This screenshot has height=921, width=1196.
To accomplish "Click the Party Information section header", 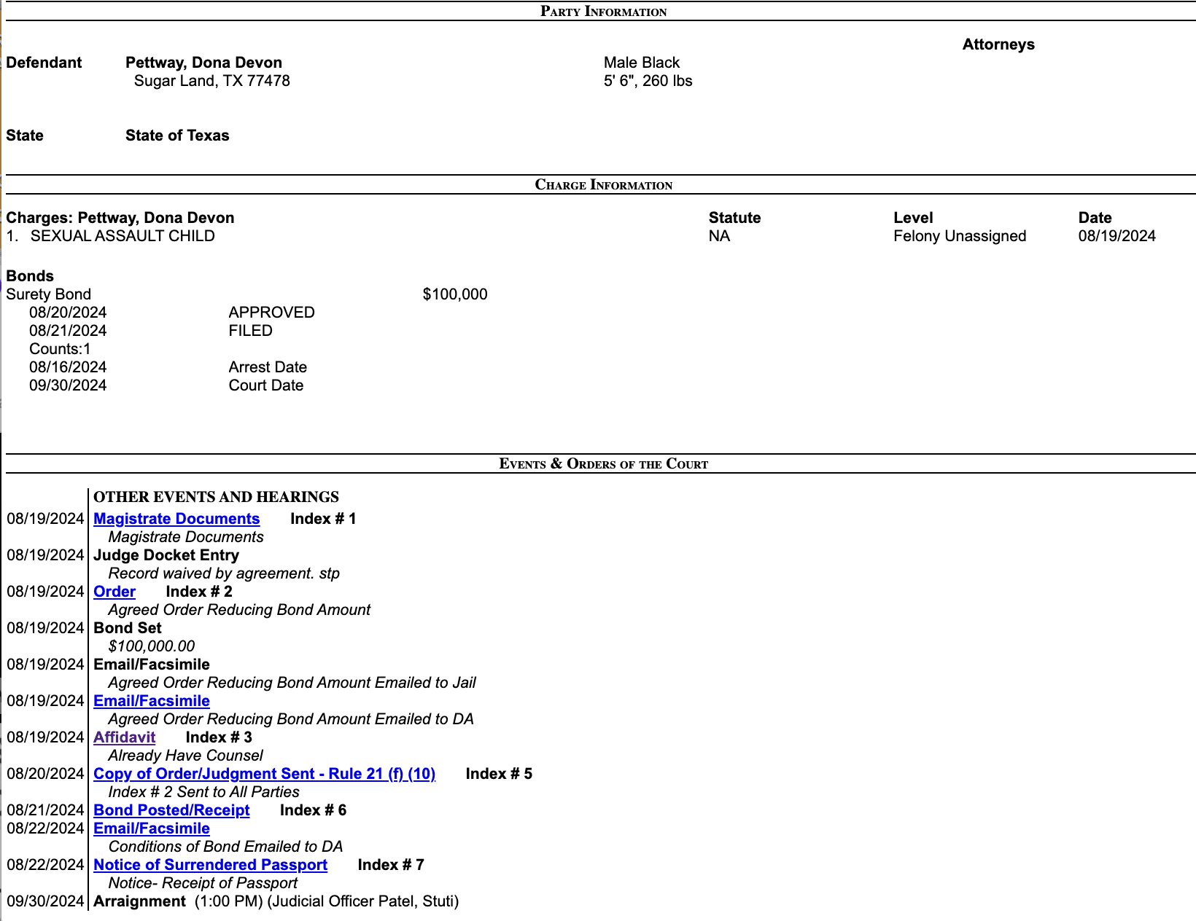I will point(603,11).
